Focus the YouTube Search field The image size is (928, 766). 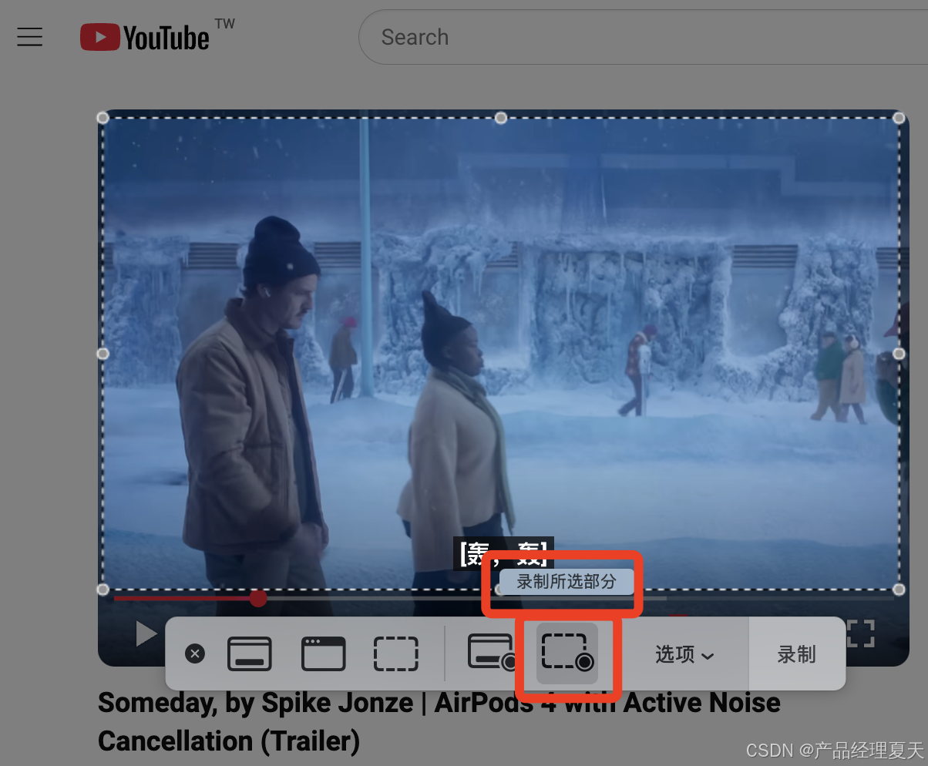[643, 37]
